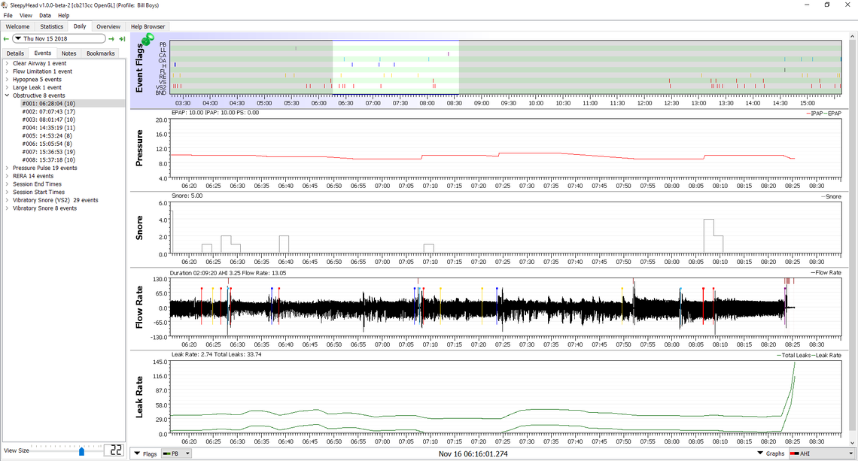
Task: Click the Flags triangle label
Action: (145, 453)
